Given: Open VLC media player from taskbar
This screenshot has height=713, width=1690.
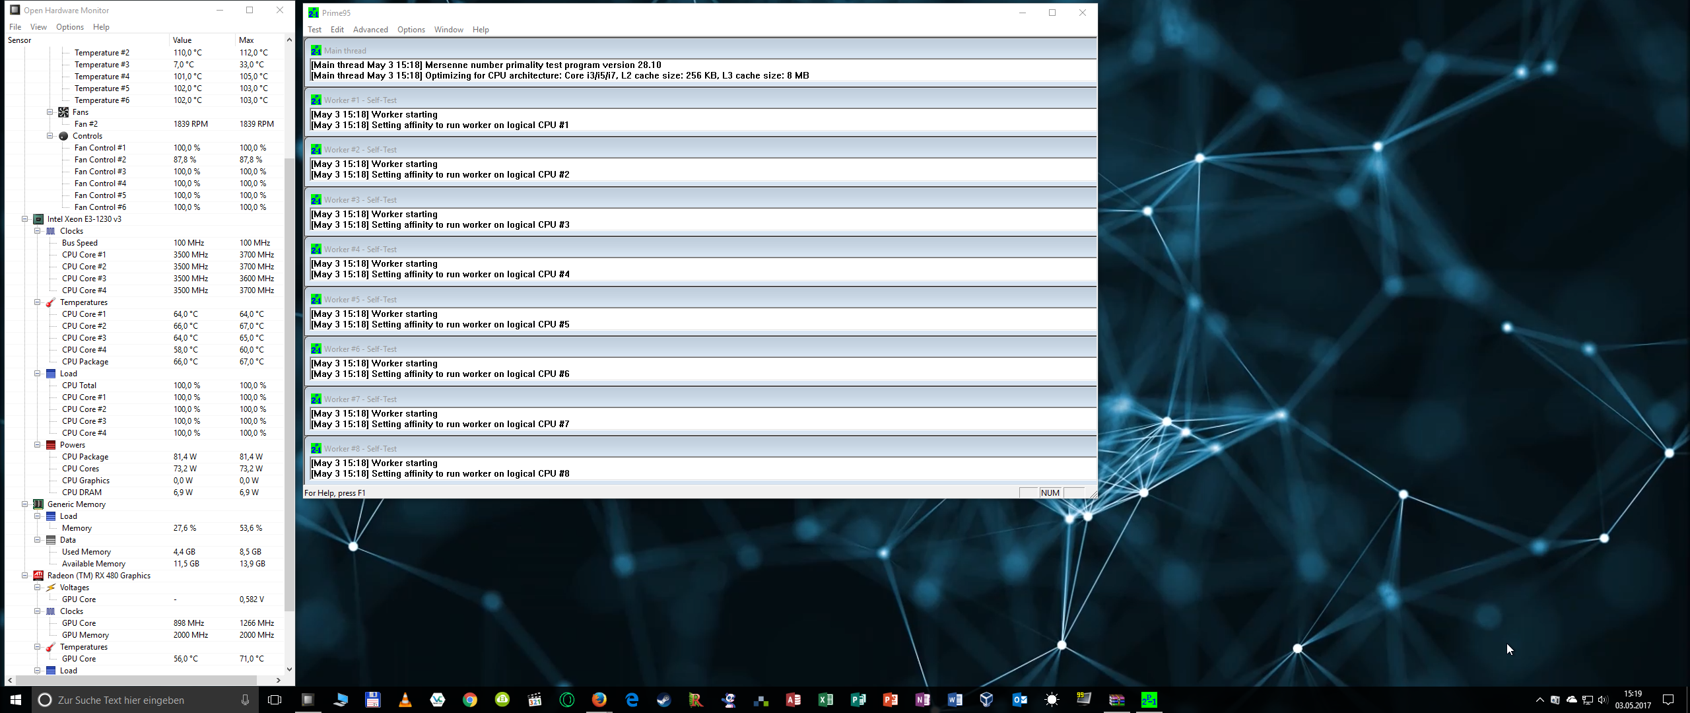Looking at the screenshot, I should [x=405, y=700].
